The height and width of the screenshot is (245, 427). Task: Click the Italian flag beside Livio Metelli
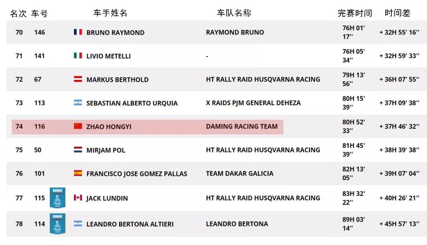78,56
